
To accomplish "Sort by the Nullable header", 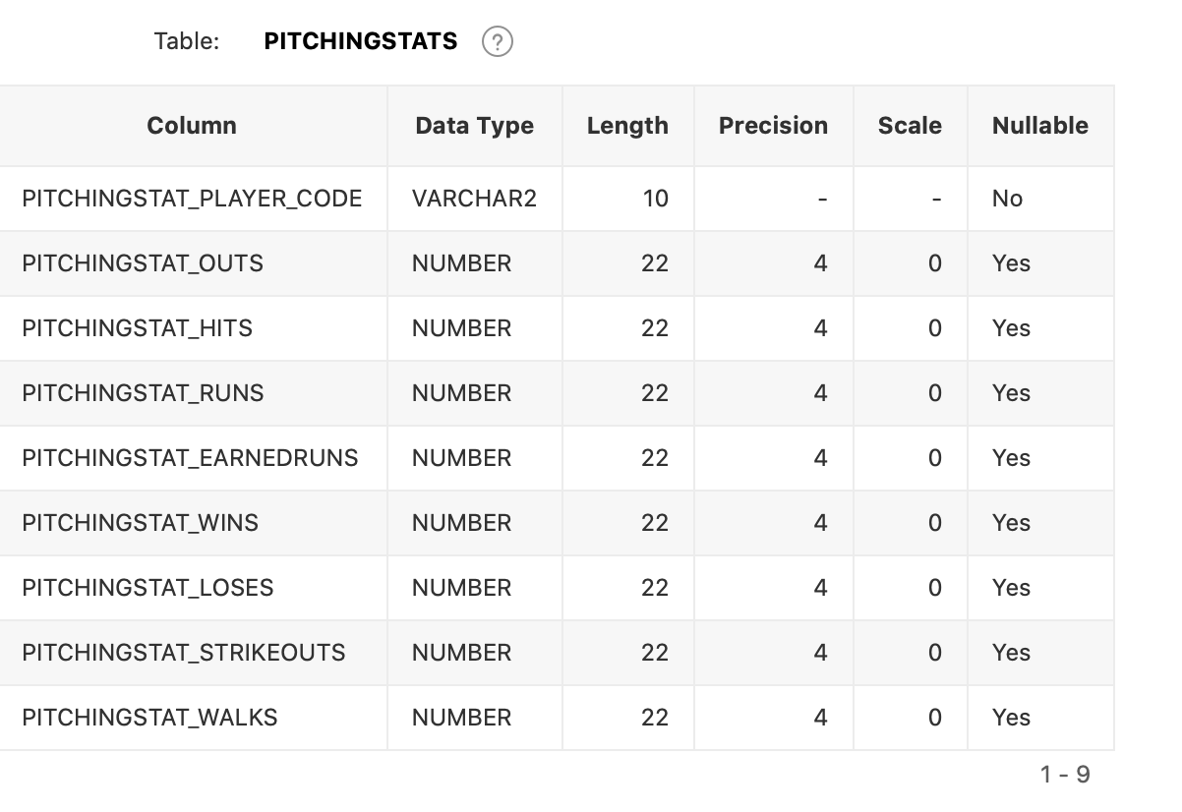I will click(x=1039, y=126).
